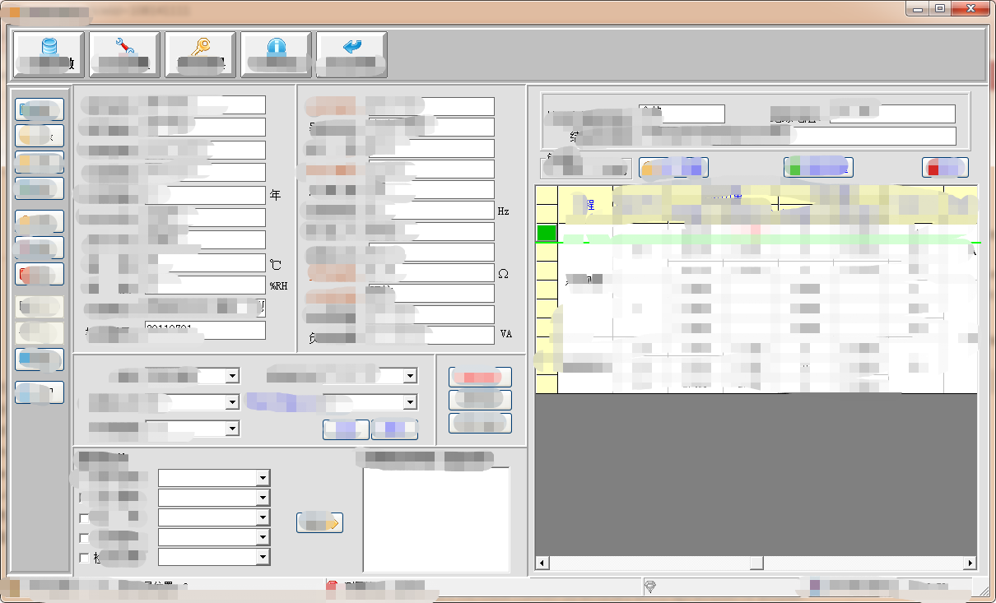Click the red-square button above the data grid
The height and width of the screenshot is (603, 996).
[x=944, y=167]
